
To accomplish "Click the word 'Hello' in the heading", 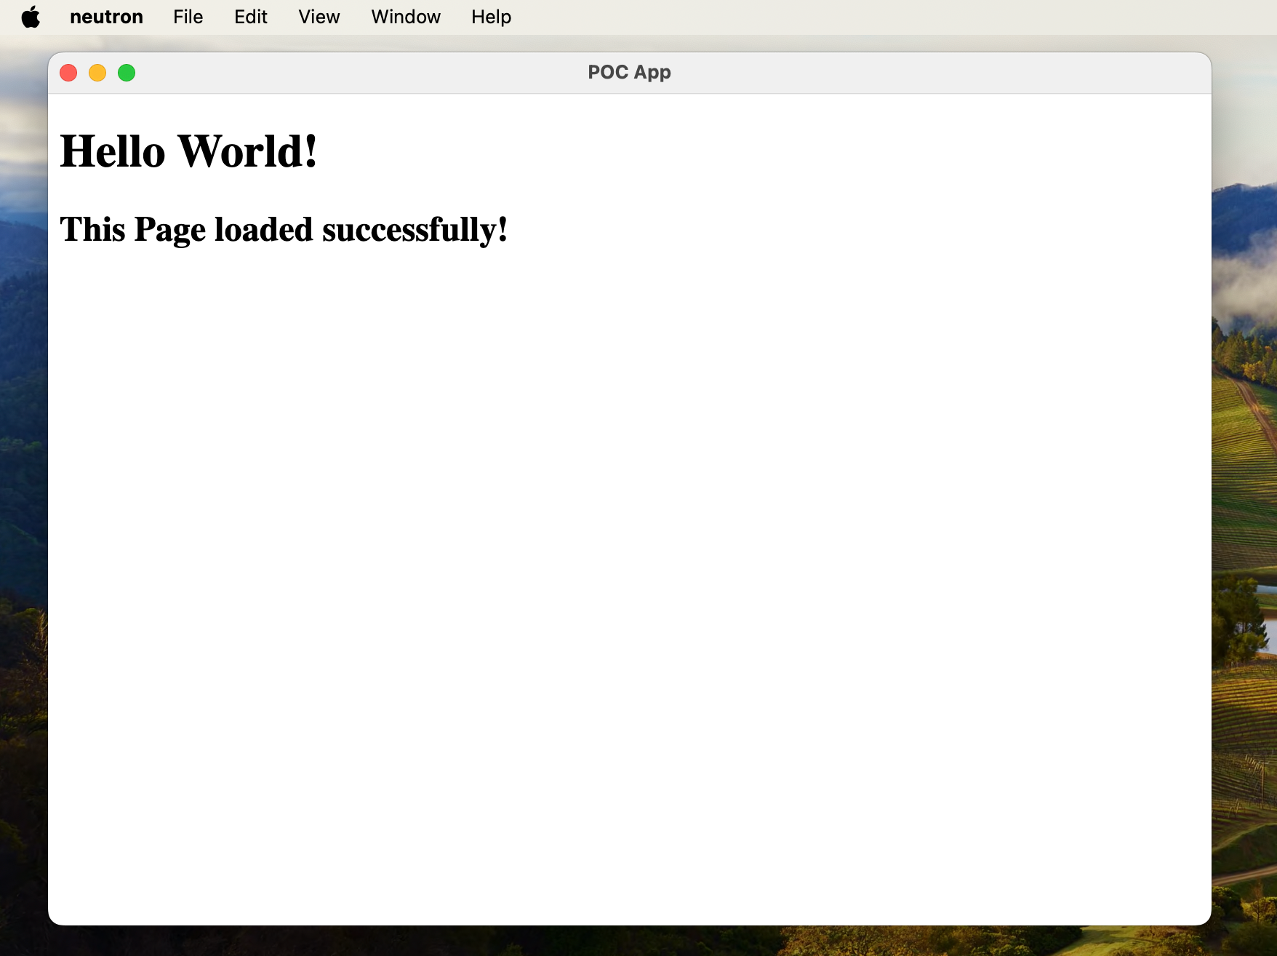I will pos(113,151).
